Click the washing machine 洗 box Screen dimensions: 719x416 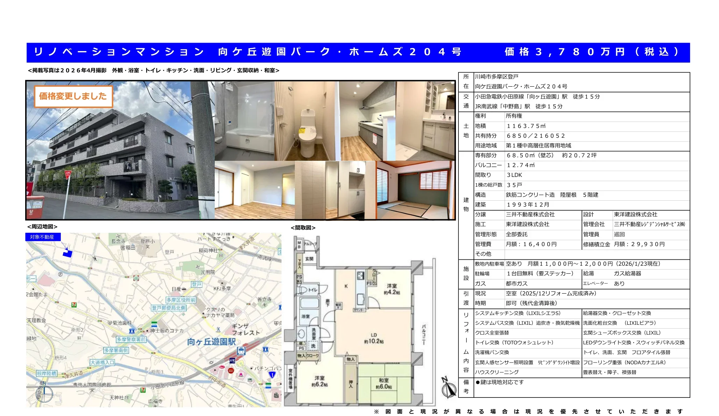coord(313,345)
